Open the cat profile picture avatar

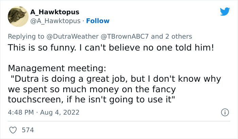(18, 16)
